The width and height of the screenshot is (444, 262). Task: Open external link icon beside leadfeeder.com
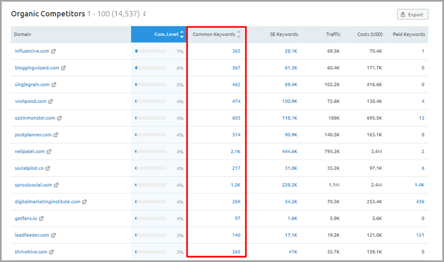pos(53,235)
